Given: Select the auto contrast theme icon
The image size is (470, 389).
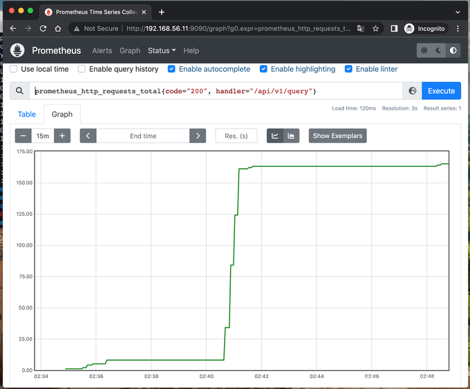Looking at the screenshot, I should coord(453,50).
